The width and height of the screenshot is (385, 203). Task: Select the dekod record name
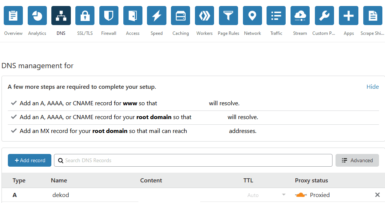(x=61, y=195)
